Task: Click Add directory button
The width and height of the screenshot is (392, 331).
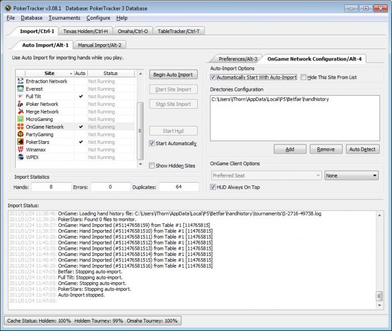Action: click(290, 149)
